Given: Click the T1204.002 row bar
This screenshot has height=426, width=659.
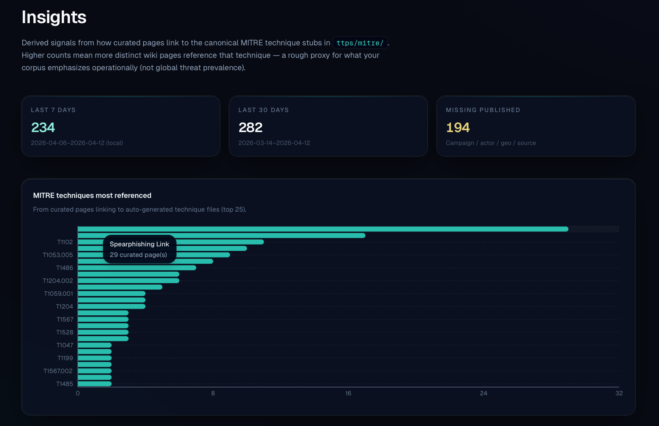Looking at the screenshot, I should [x=129, y=281].
